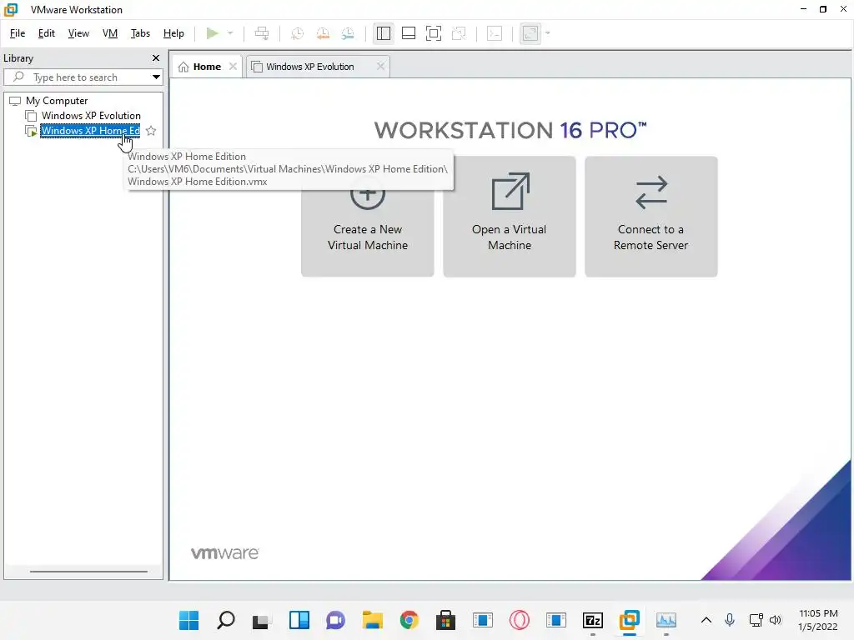
Task: Open the snapshot manager
Action: coord(348,33)
